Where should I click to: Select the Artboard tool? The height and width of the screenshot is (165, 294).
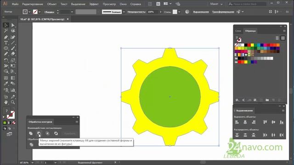pos(6,97)
